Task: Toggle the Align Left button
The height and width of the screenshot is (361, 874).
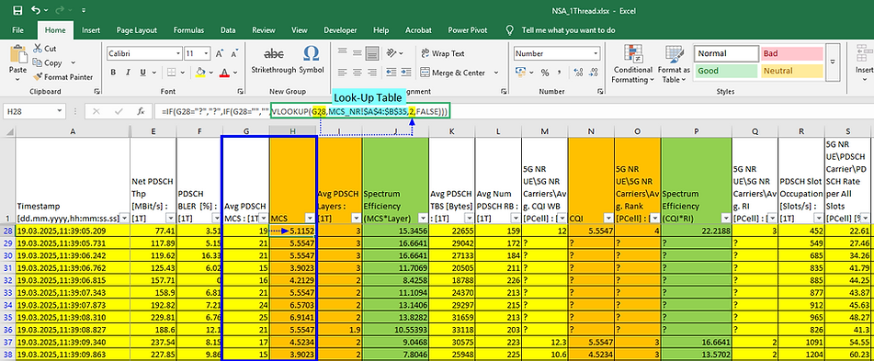Action: (x=343, y=73)
